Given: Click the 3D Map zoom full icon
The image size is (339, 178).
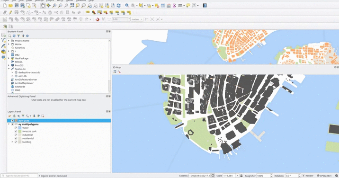Looking at the screenshot, I should click(x=115, y=71).
